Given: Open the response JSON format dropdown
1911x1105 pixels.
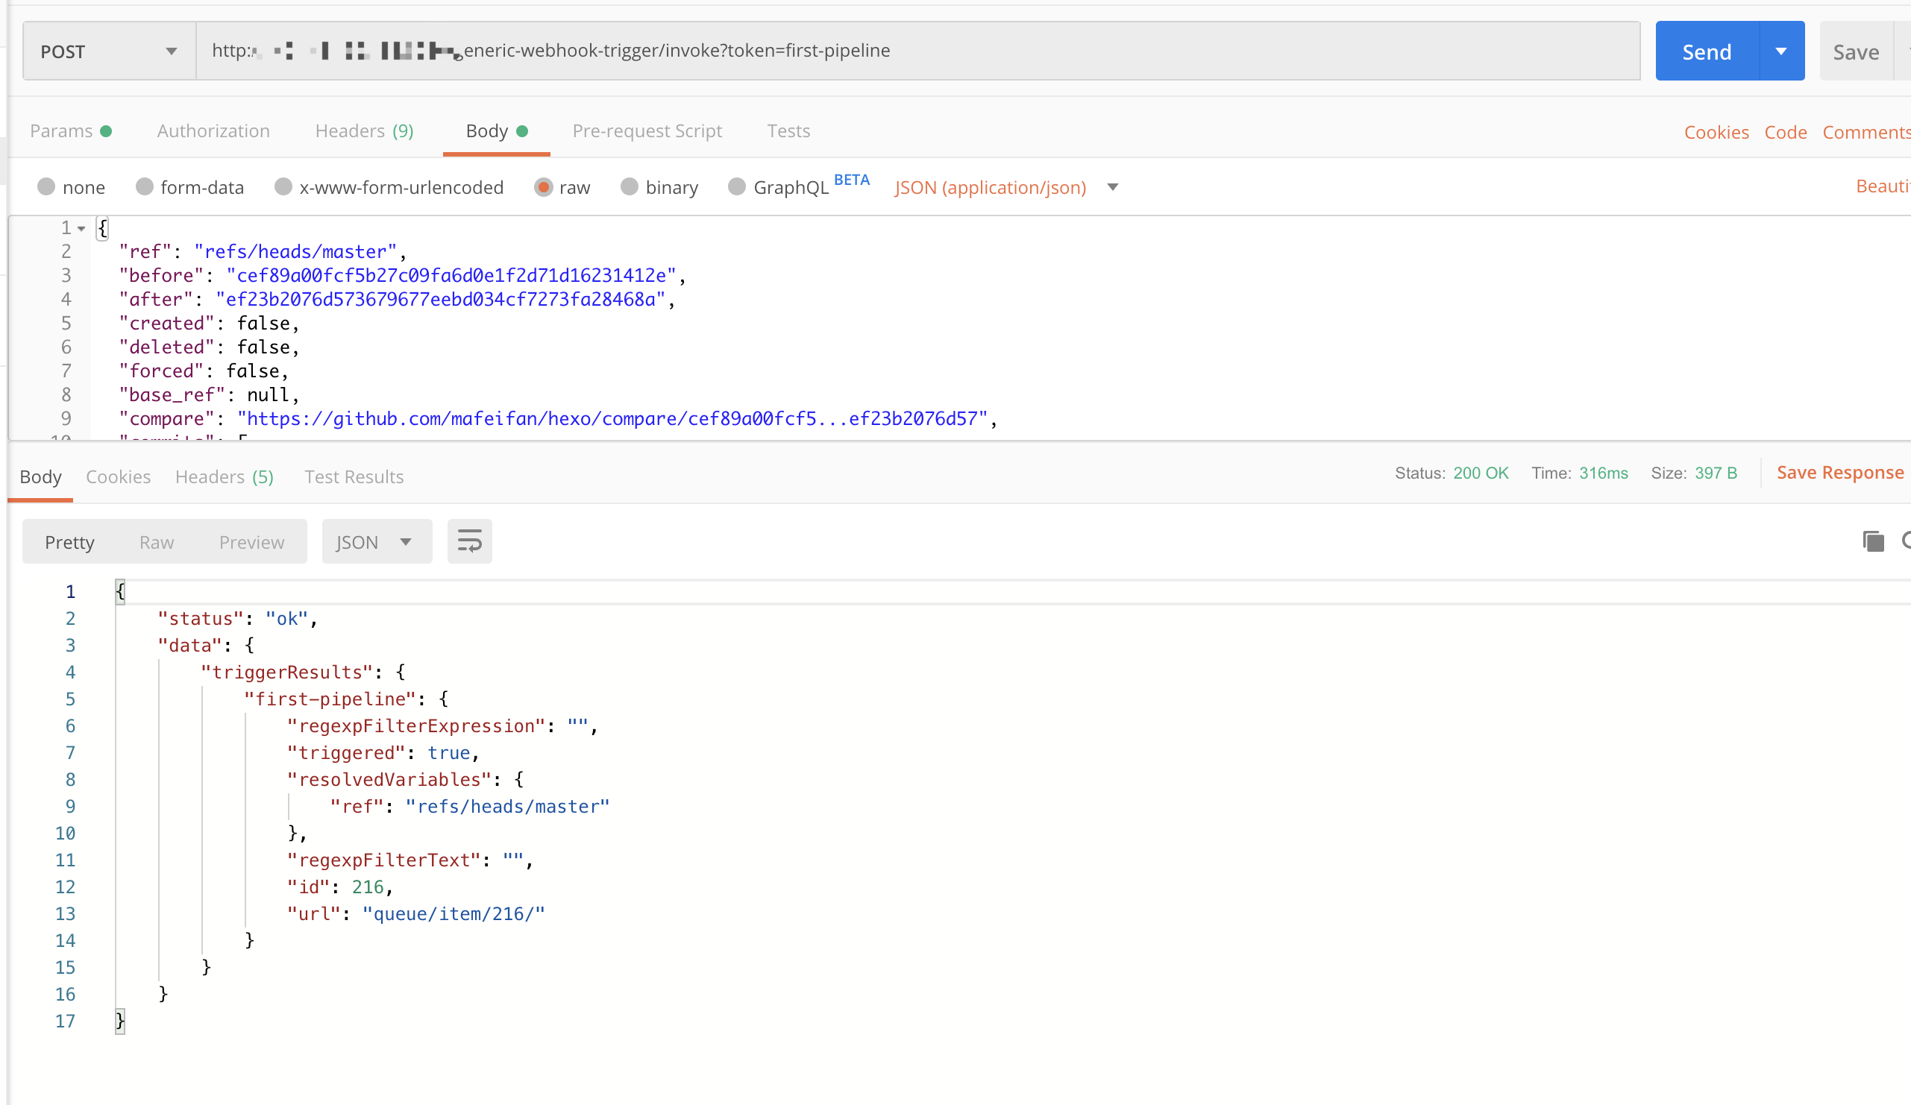Looking at the screenshot, I should click(x=376, y=541).
